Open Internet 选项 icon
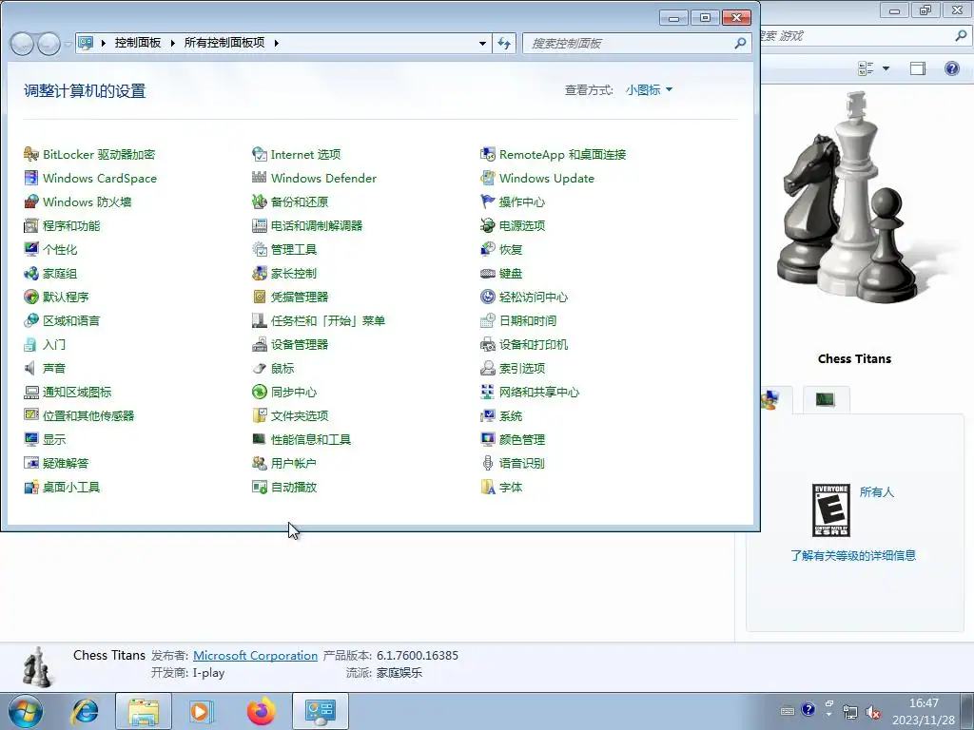974x730 pixels. (260, 154)
